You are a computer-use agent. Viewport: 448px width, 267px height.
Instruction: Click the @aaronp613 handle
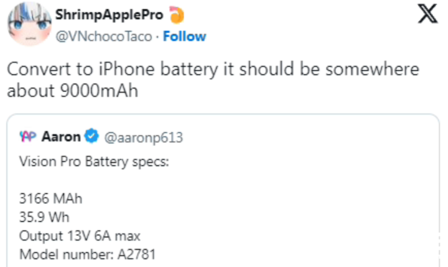click(x=142, y=137)
